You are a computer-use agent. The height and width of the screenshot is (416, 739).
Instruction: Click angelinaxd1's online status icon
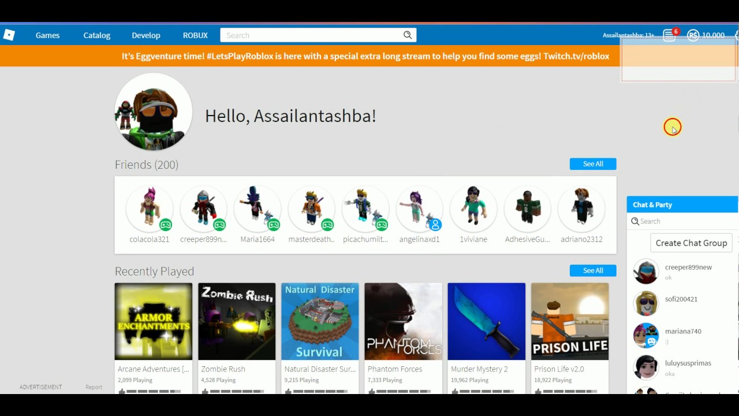pyautogui.click(x=435, y=225)
